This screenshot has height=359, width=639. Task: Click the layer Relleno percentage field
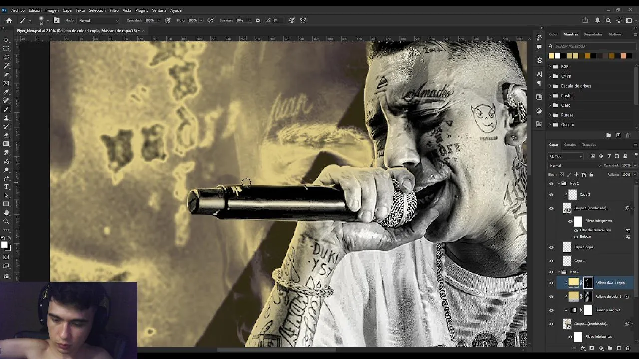click(626, 175)
